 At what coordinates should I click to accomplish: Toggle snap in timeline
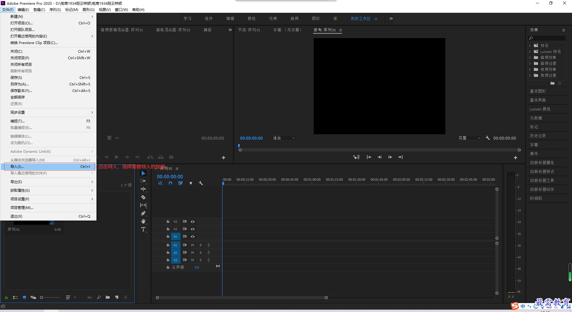[x=170, y=183]
